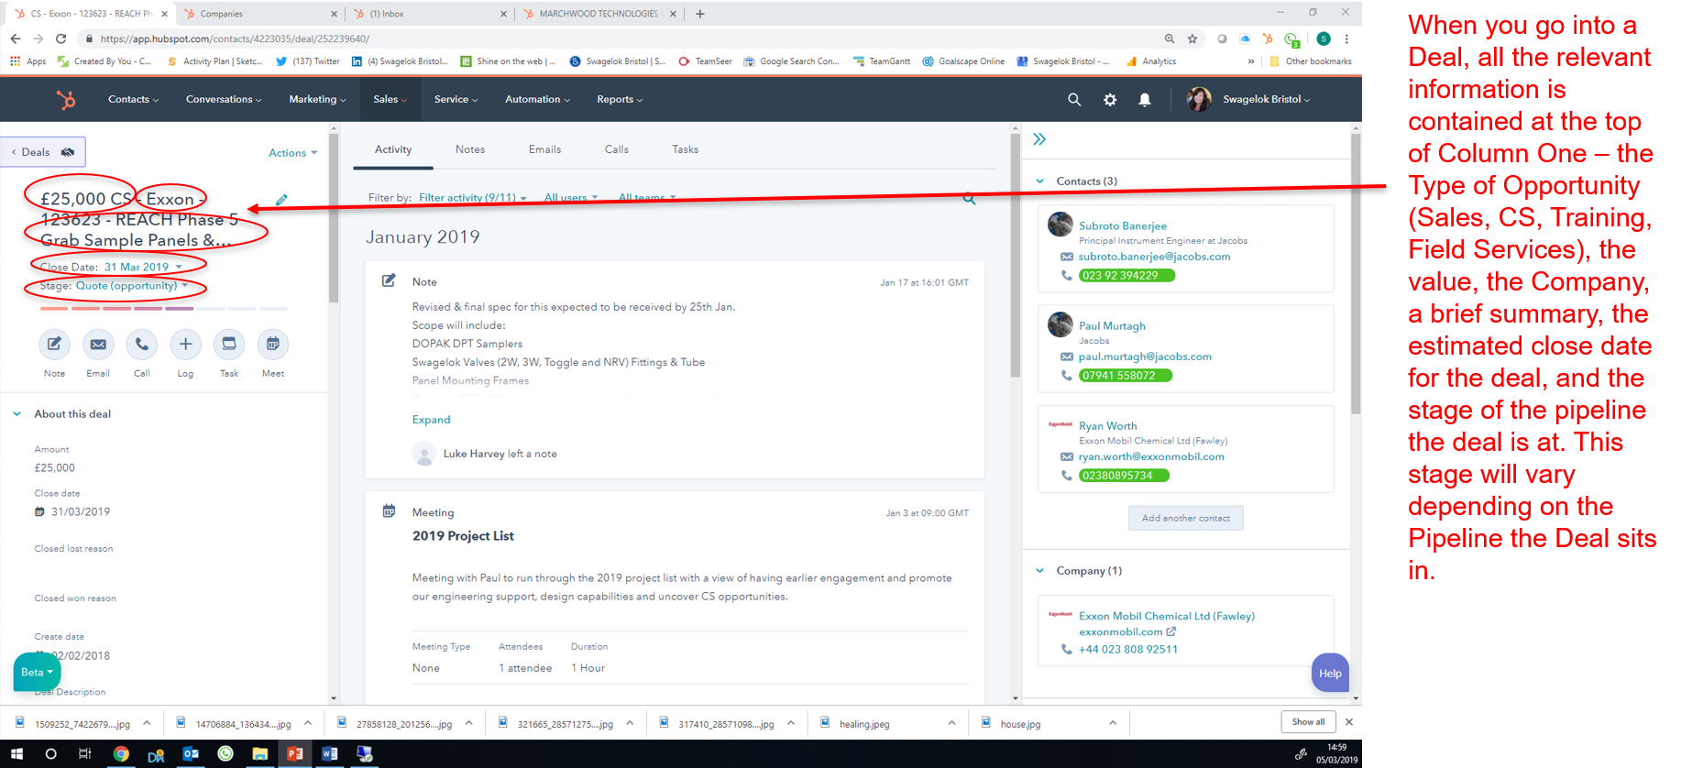Open the Contacts navigation menu
The width and height of the screenshot is (1681, 768).
133,99
